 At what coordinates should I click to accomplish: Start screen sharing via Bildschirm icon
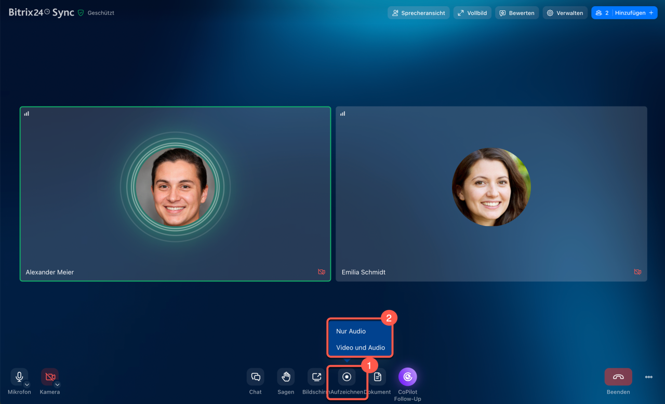click(316, 377)
